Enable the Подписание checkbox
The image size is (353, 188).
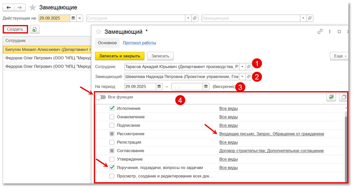(112, 125)
